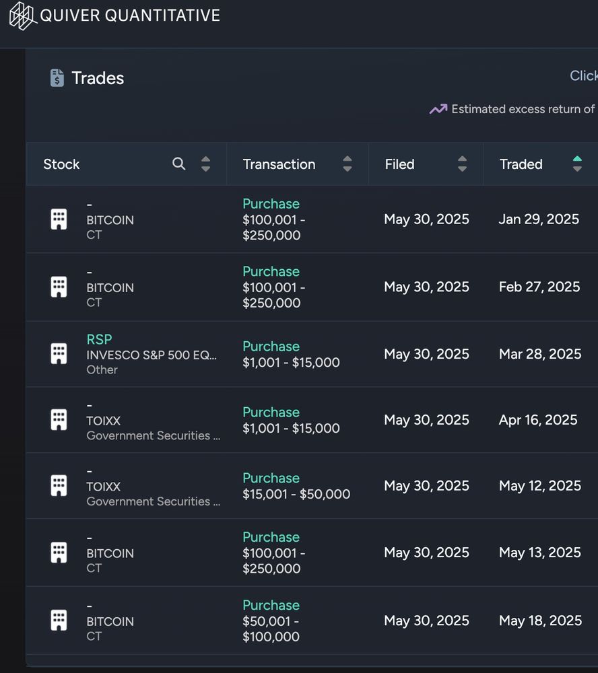Screen dimensions: 598x673
Task: Click the May 12, 2025 traded date
Action: pos(540,485)
